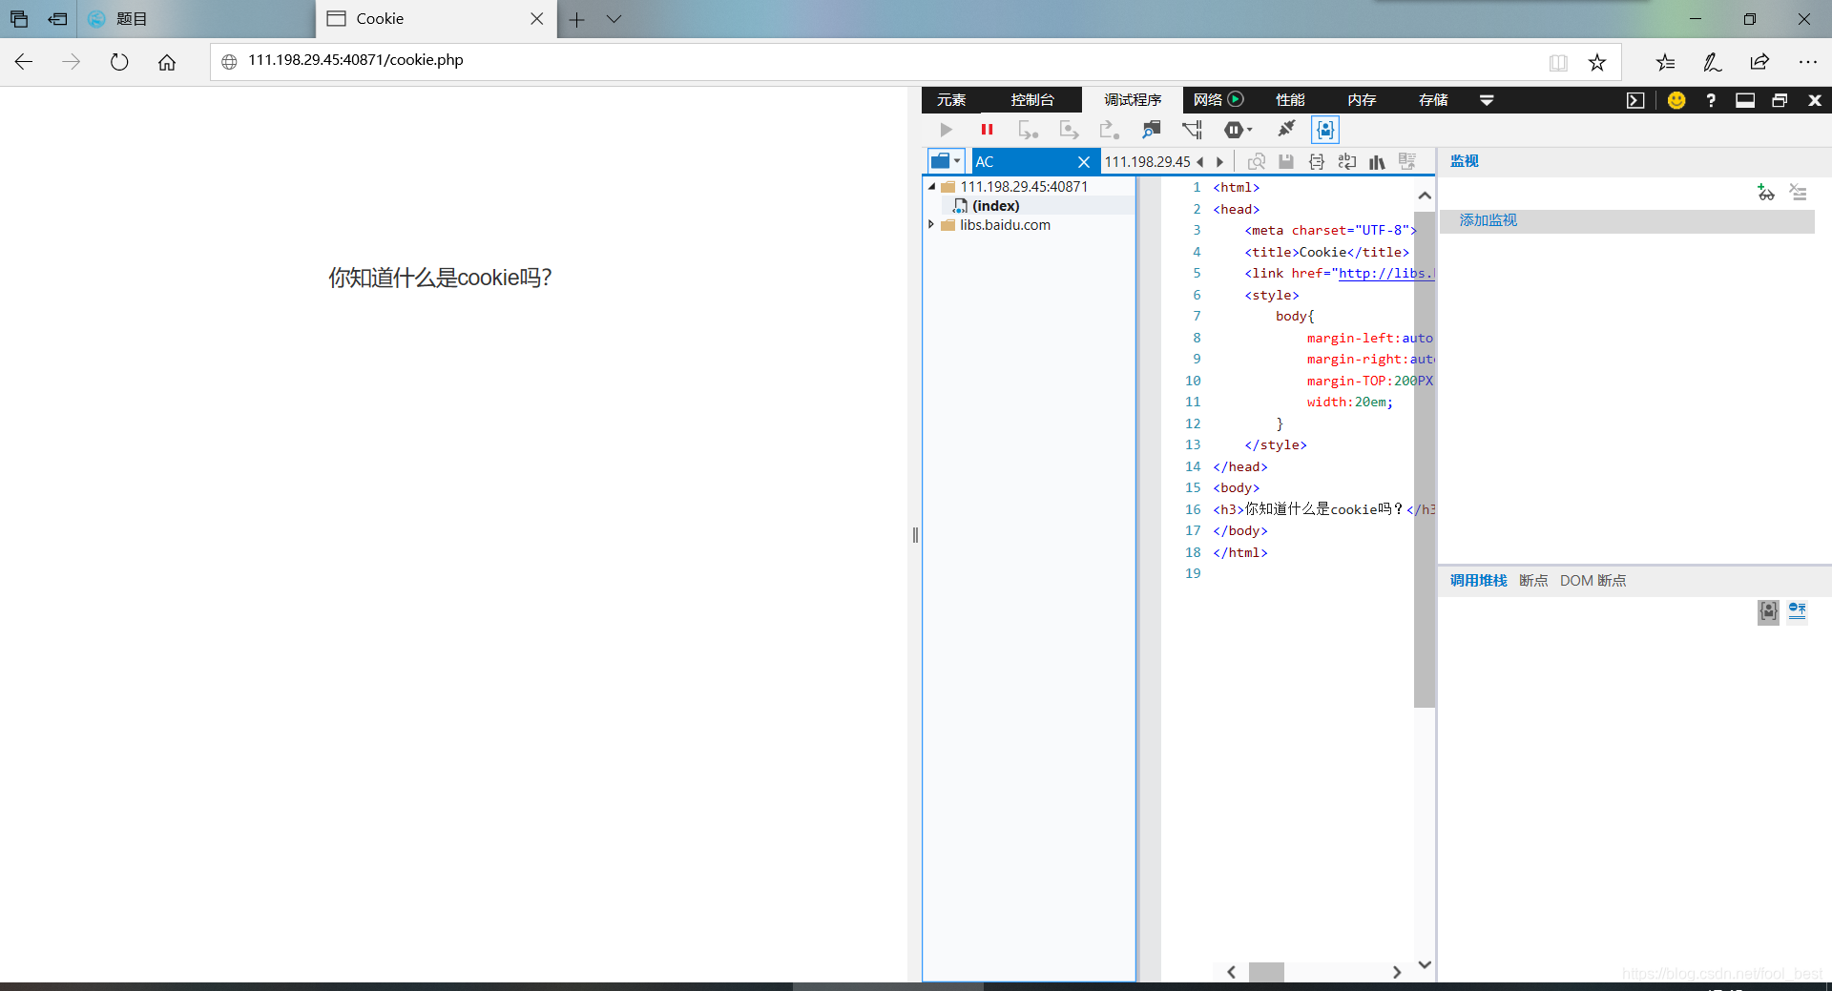This screenshot has height=991, width=1832.
Task: Click the horizontal scrollbar right arrow
Action: click(1397, 972)
